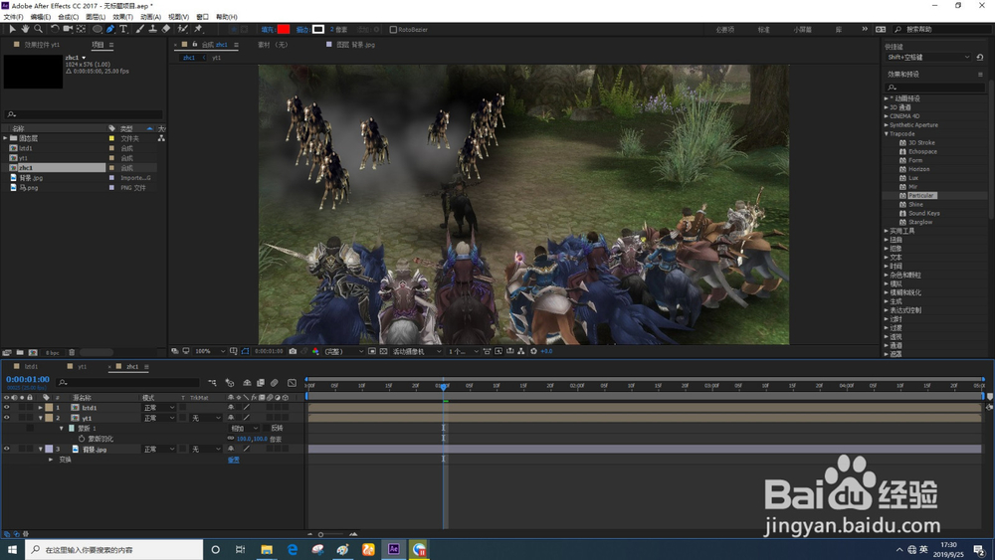Image resolution: width=995 pixels, height=560 pixels.
Task: Click the red fill color swatch
Action: (x=284, y=29)
